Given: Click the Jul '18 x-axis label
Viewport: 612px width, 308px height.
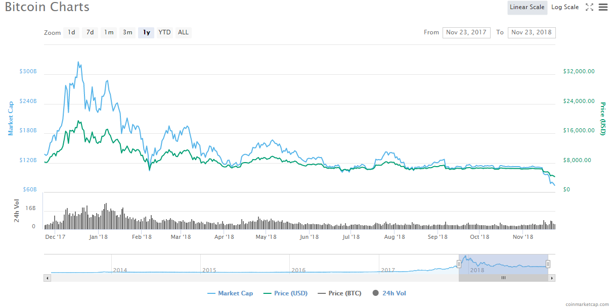Looking at the screenshot, I should point(351,237).
